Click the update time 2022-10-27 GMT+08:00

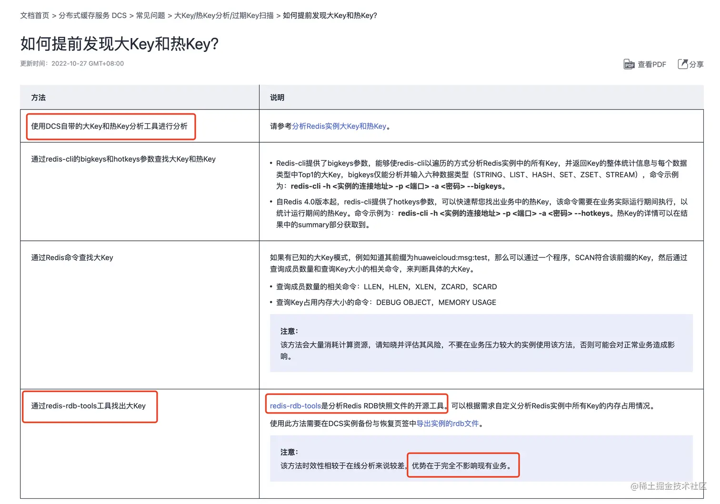[x=88, y=63]
